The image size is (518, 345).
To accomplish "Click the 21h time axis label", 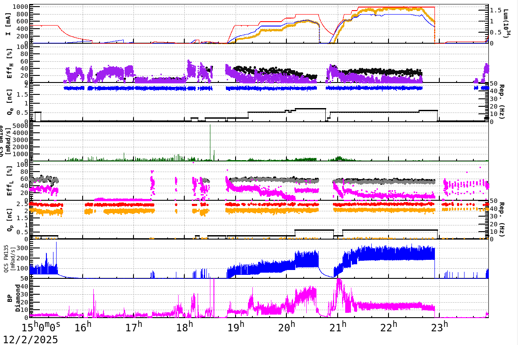I will (338, 326).
